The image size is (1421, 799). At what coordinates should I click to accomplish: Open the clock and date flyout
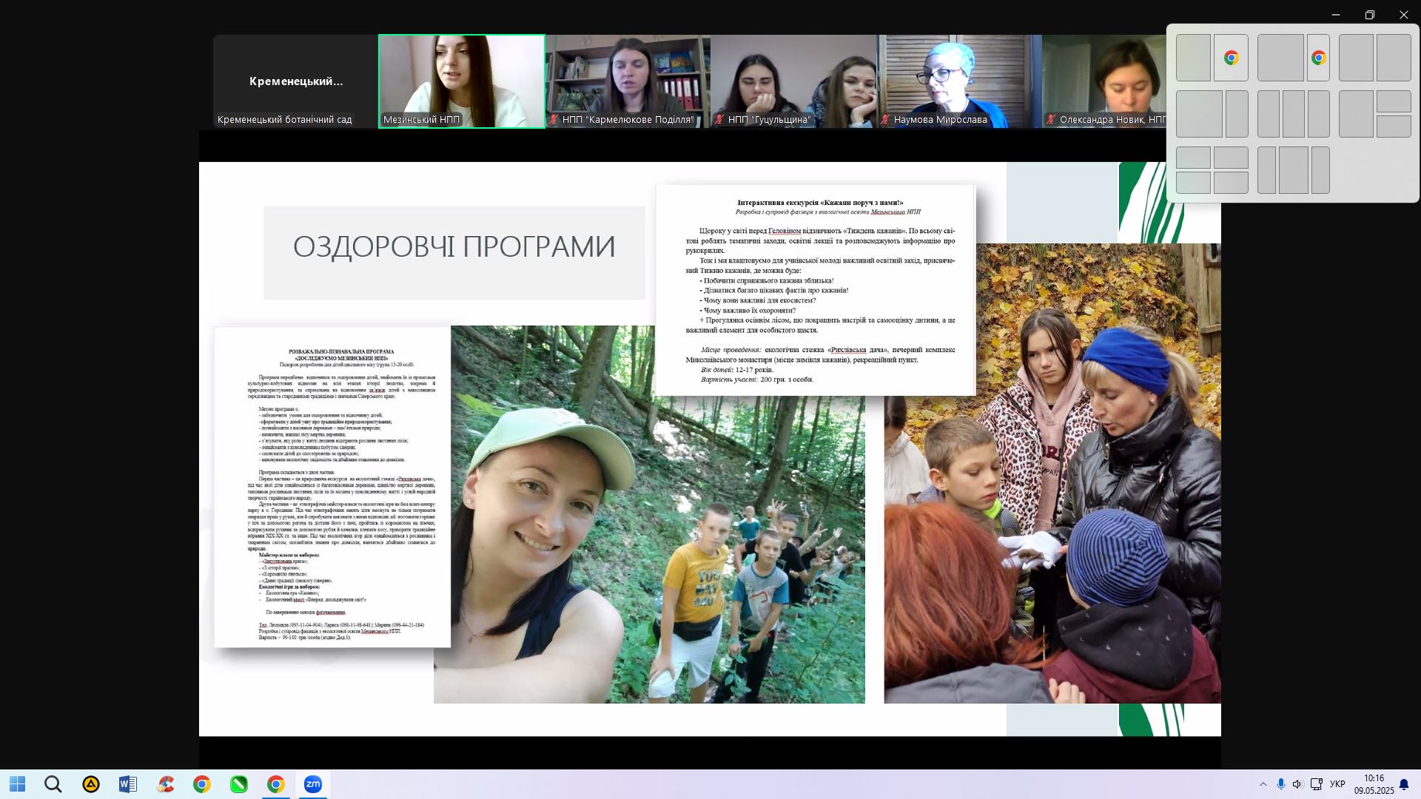[x=1374, y=784]
